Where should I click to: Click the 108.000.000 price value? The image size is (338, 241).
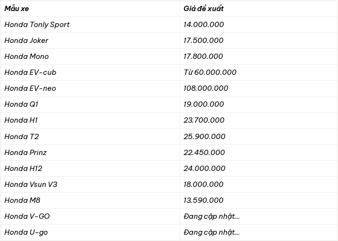[206, 88]
